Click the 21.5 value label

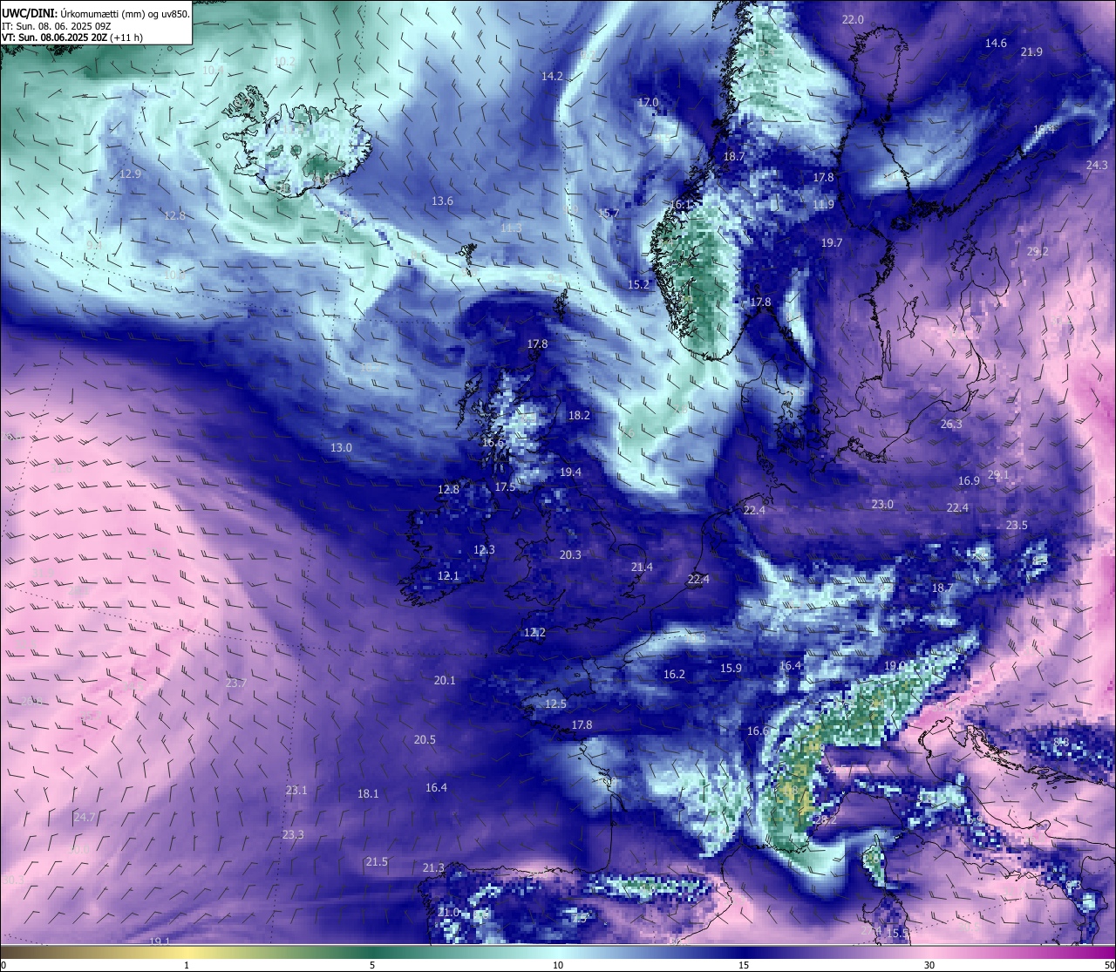click(x=377, y=861)
